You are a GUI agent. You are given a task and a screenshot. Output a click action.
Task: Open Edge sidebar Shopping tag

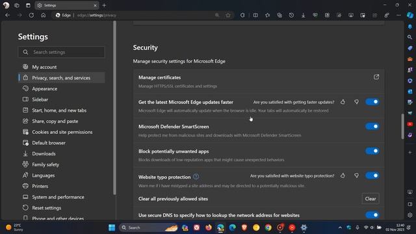[410, 48]
